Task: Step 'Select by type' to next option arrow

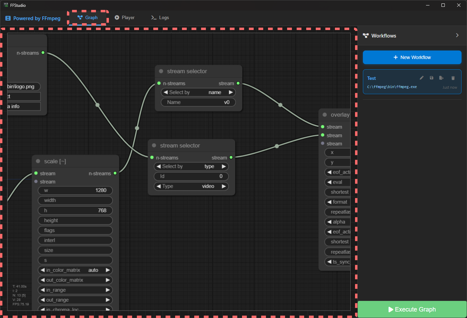Action: (x=224, y=166)
